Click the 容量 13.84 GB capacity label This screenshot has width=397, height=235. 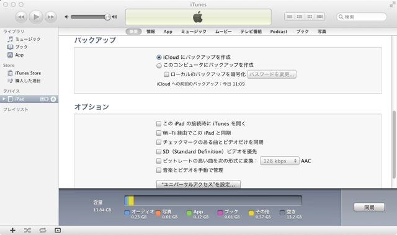102,206
